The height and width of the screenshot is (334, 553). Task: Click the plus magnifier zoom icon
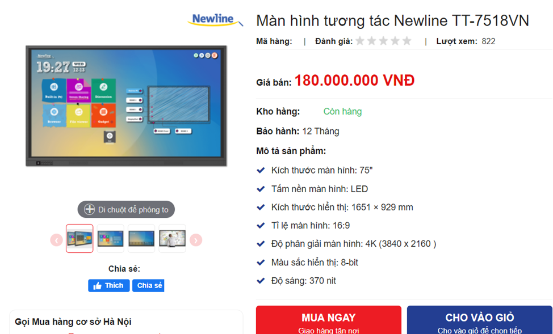tap(89, 209)
